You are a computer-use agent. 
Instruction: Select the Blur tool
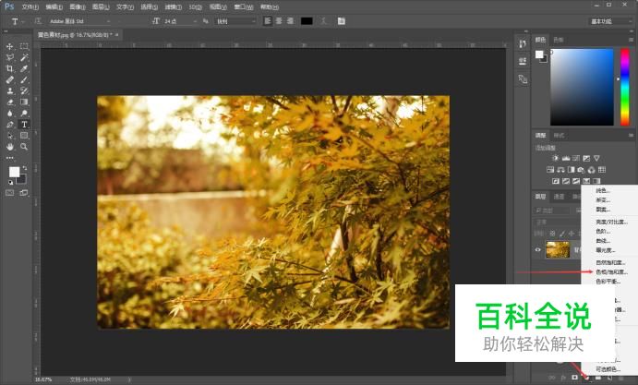pos(10,114)
